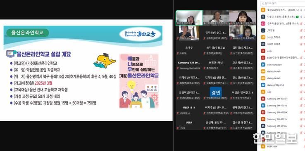Click the EY avatar of eun young son
The height and width of the screenshot is (151, 305).
point(263,65)
